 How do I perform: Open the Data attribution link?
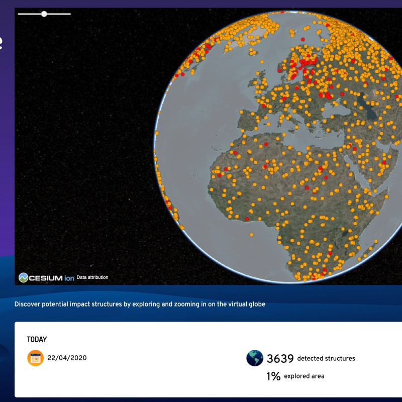[92, 277]
